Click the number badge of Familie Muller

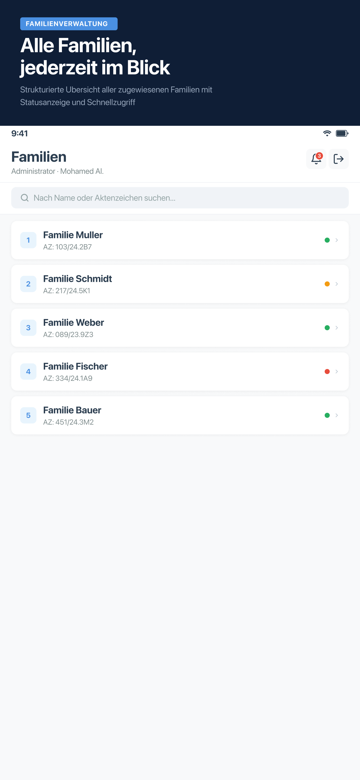click(x=28, y=240)
